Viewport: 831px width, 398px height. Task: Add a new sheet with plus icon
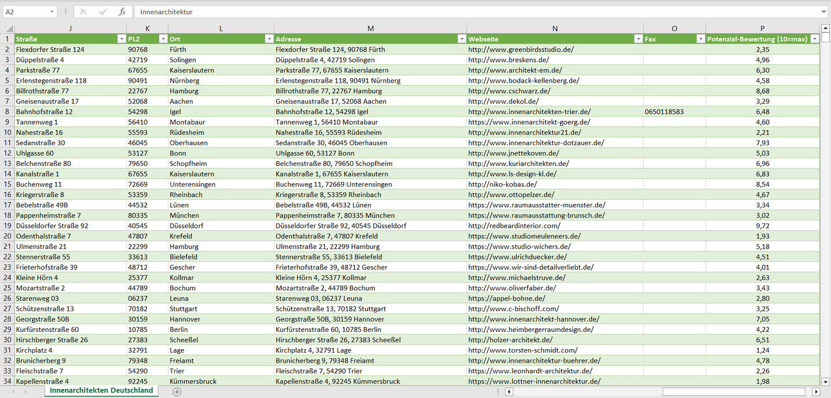pos(177,392)
